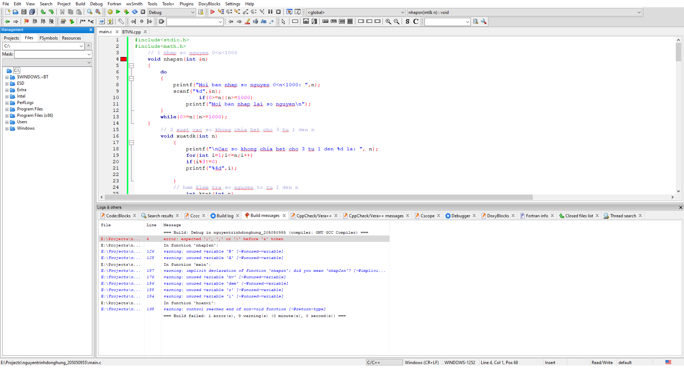
Task: Open the Build log tab
Action: (x=225, y=216)
